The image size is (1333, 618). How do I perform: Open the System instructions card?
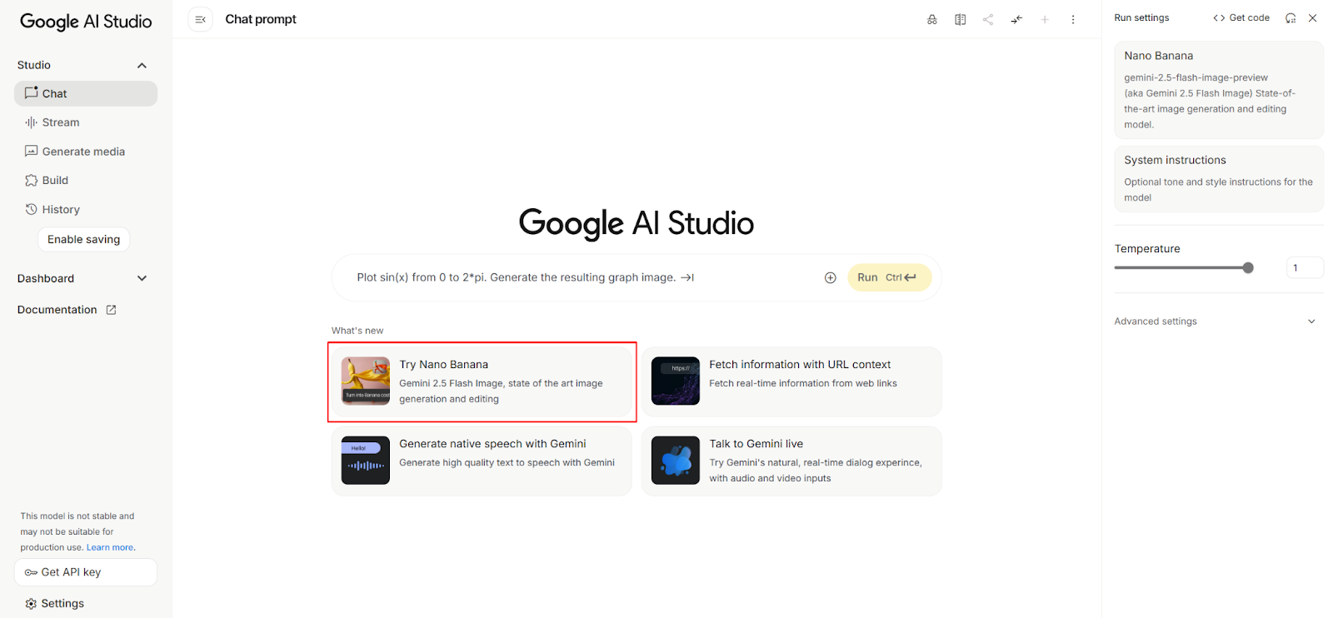1219,179
